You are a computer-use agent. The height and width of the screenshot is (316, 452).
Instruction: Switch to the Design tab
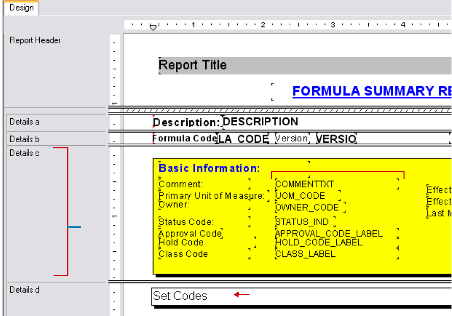[x=21, y=8]
